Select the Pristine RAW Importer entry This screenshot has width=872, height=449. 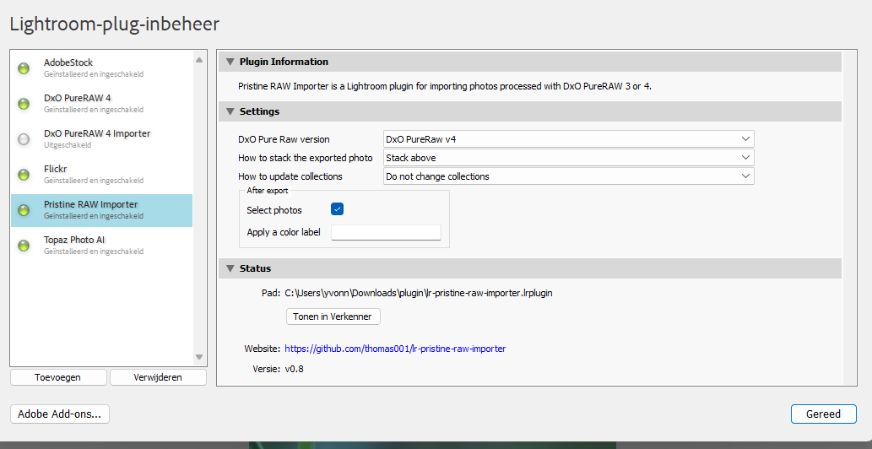pos(102,211)
